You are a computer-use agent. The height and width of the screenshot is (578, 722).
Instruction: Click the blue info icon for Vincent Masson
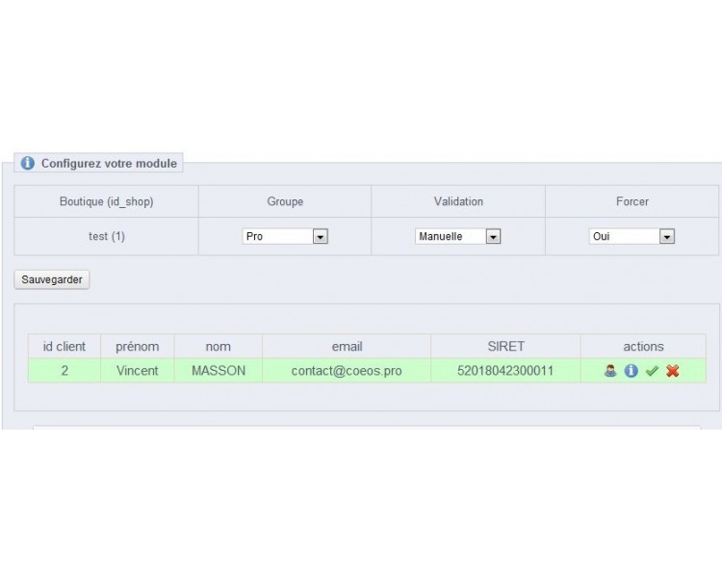(x=631, y=371)
